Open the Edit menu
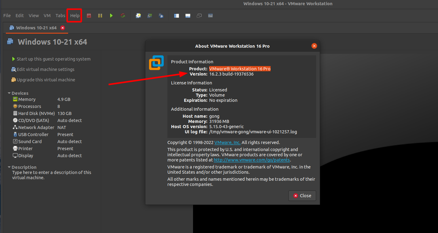This screenshot has height=233, width=438. 20,16
